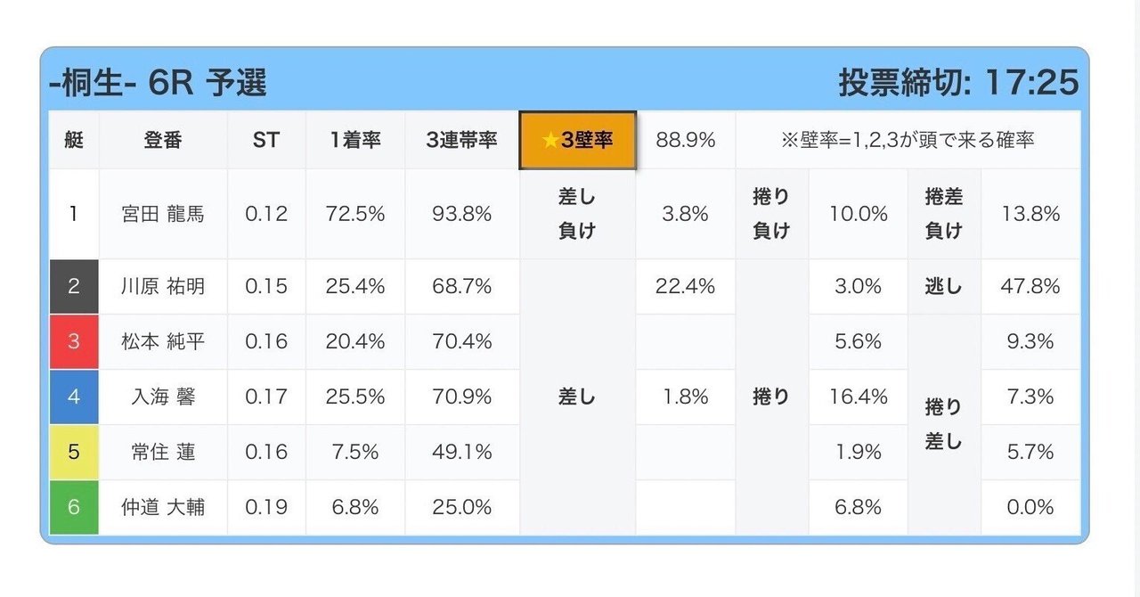The width and height of the screenshot is (1140, 597).
Task: Open racer 入海 馨's name
Action: [x=163, y=397]
